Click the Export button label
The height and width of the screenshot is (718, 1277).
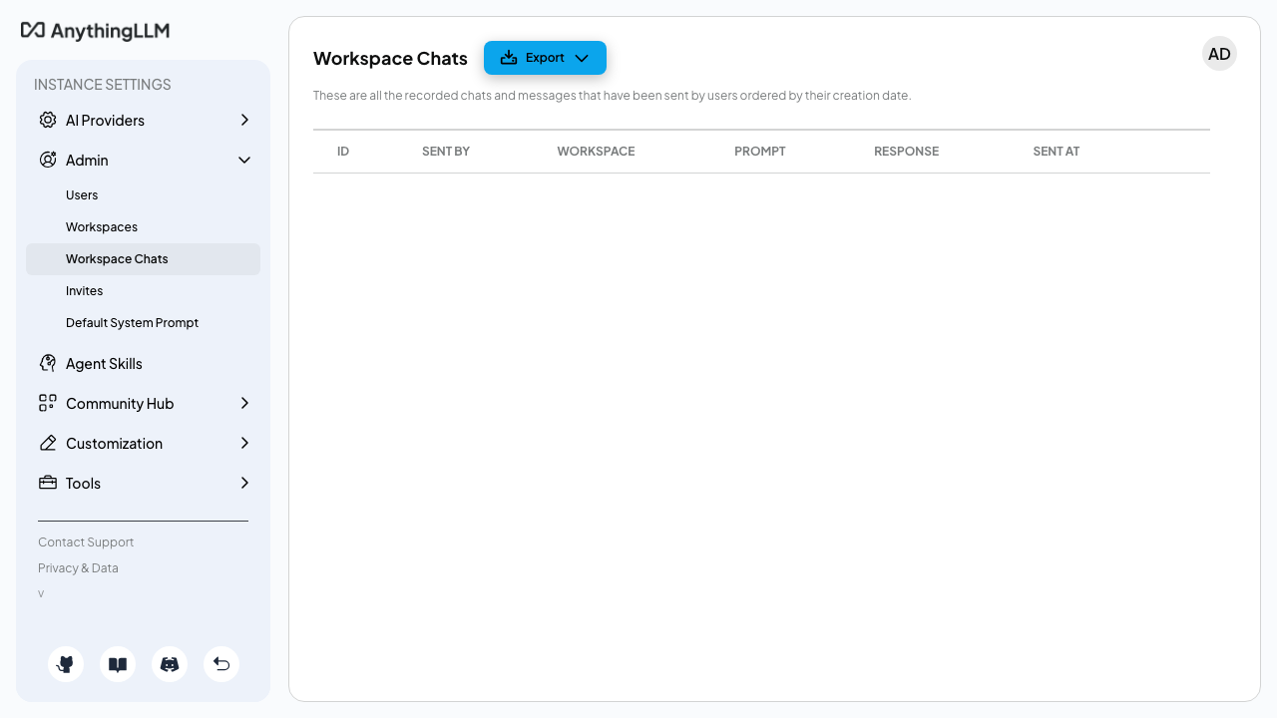coord(545,58)
